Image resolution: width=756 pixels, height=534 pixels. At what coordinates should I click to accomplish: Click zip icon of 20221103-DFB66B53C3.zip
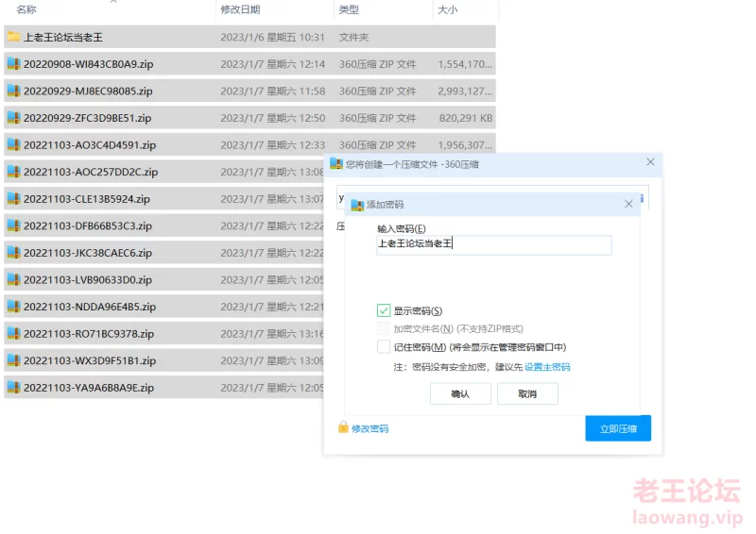coord(13,225)
